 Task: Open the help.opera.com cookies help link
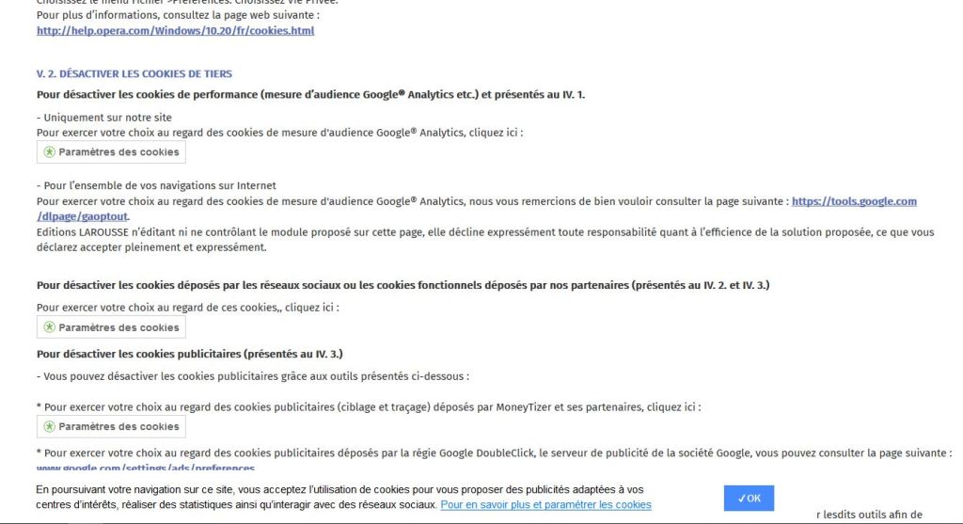pyautogui.click(x=175, y=31)
